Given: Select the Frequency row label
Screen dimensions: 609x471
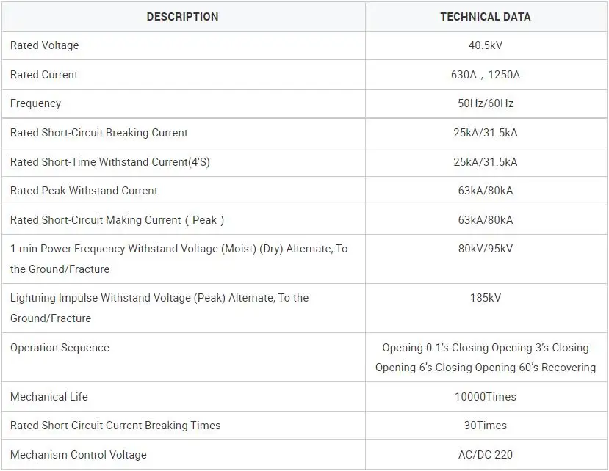Looking at the screenshot, I should click(x=36, y=103).
